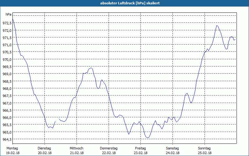Screen dimensions: 249x156
Task: Click the 970,5 axis value
Action: pyautogui.click(x=7, y=52)
